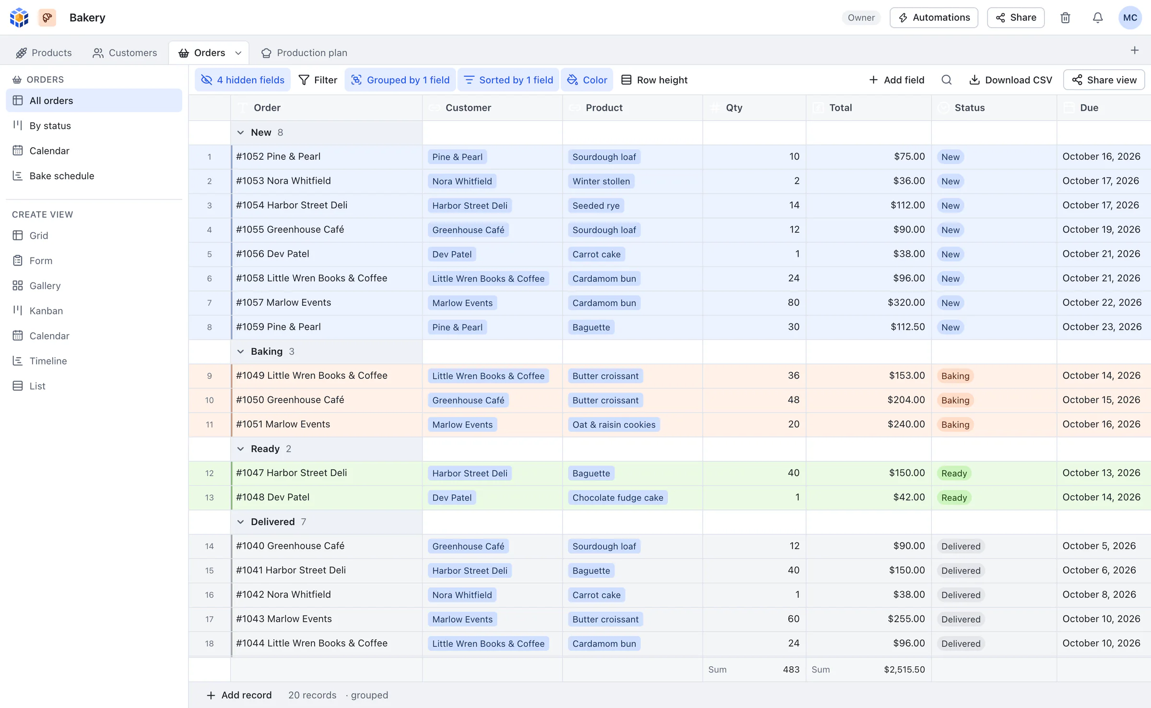The height and width of the screenshot is (708, 1151).
Task: Click the Ready status tag for #1047
Action: click(954, 474)
